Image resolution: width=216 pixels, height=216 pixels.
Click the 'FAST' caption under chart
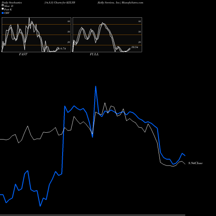click(x=23, y=54)
